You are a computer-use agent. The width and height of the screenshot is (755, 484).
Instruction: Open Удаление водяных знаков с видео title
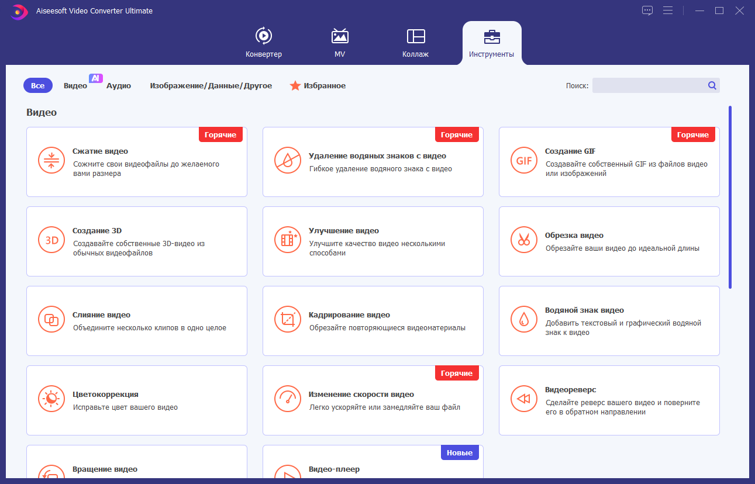[378, 156]
